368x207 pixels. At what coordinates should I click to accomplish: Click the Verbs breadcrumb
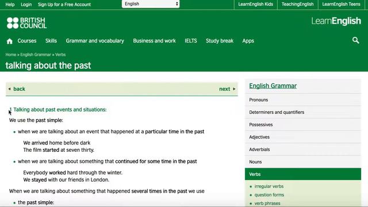[60, 55]
